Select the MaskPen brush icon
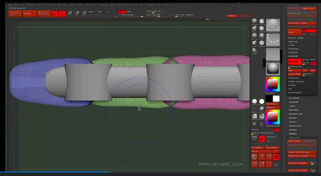The width and height of the screenshot is (321, 176). point(262,116)
